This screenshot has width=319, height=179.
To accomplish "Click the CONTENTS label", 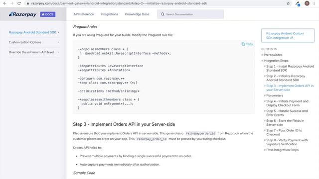I will pos(269,49).
